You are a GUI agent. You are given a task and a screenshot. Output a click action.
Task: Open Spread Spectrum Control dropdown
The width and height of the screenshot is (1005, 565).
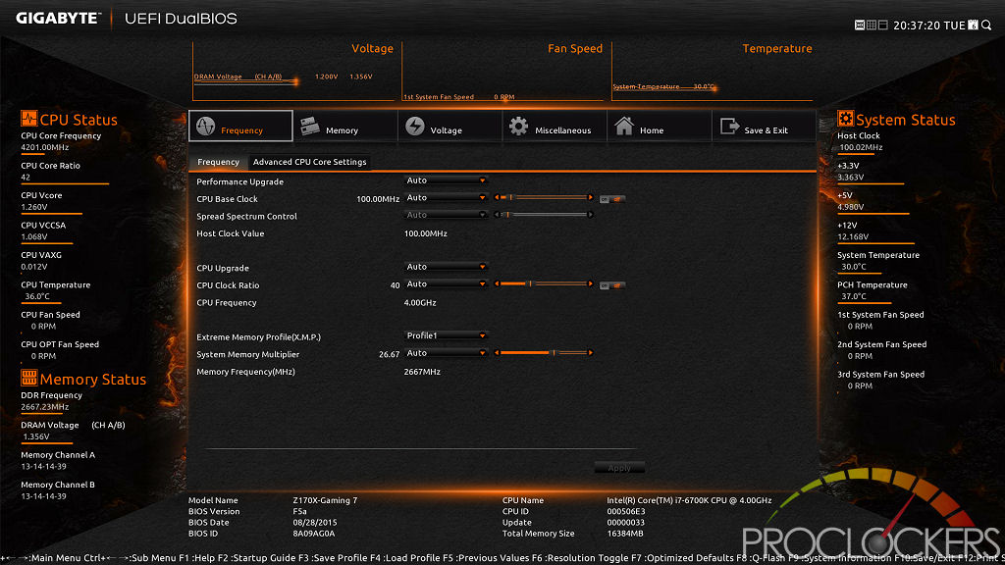[447, 215]
